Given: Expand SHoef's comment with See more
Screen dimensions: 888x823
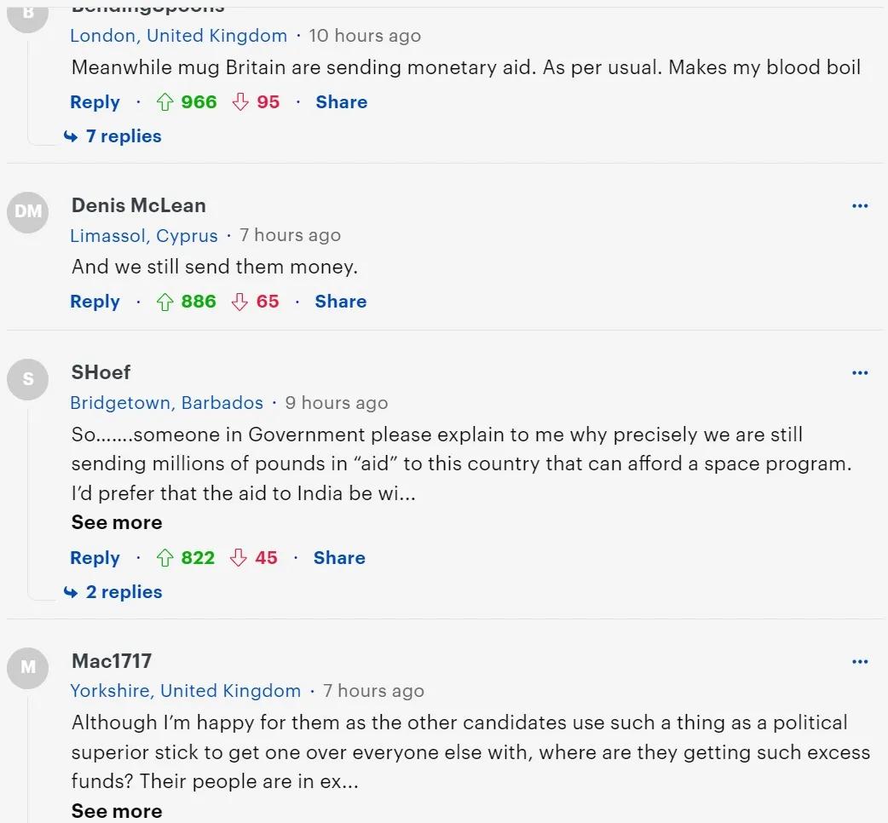Looking at the screenshot, I should click(117, 522).
